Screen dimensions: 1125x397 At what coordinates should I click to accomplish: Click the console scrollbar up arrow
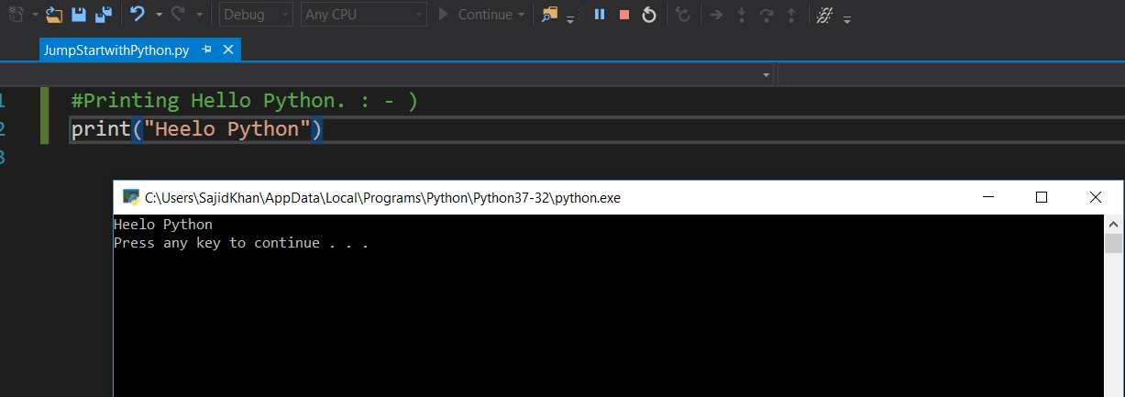click(1113, 225)
